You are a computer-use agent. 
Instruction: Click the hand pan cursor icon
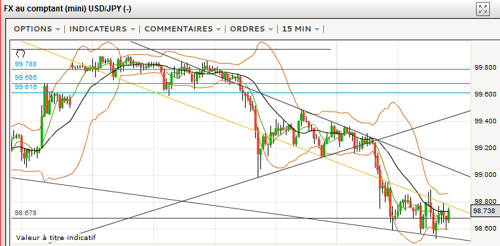[x=20, y=54]
